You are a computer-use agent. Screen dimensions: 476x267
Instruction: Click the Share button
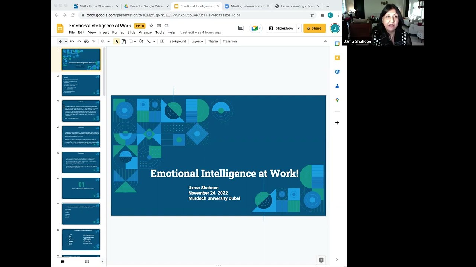pyautogui.click(x=315, y=28)
